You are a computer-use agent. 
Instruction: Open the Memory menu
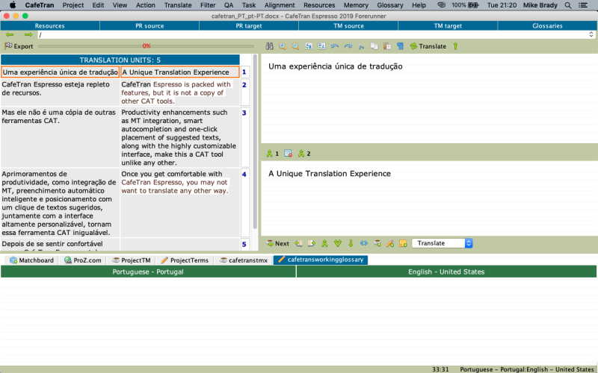(356, 5)
